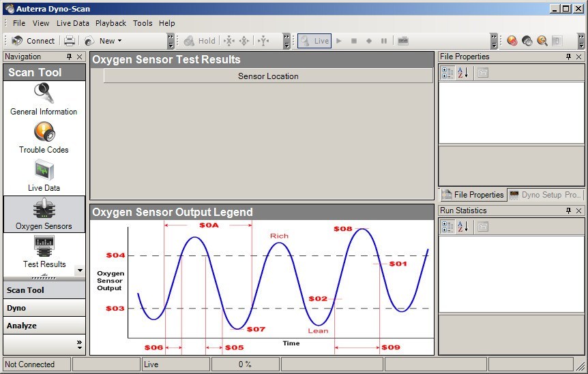The height and width of the screenshot is (374, 588).
Task: Click the second zoom icon after Hold
Action: [244, 41]
